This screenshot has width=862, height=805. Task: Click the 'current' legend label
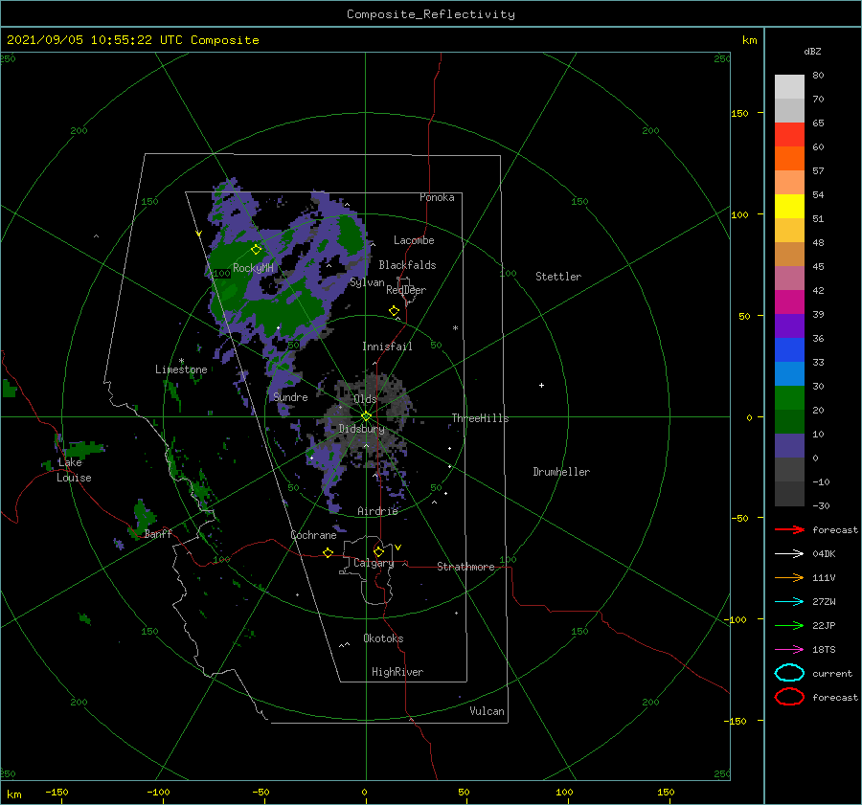(x=832, y=673)
